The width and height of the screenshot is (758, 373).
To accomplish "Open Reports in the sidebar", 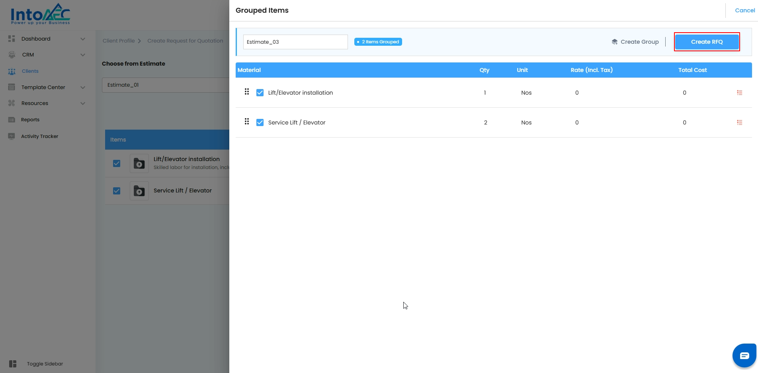I will click(x=30, y=120).
